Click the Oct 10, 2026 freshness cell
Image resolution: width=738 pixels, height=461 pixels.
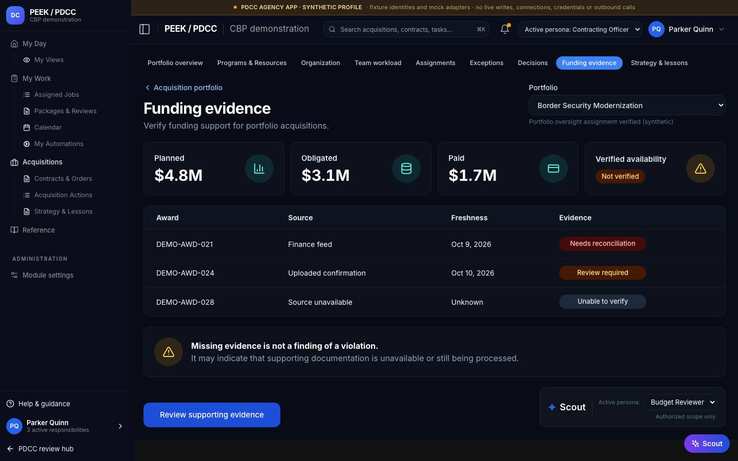[473, 273]
